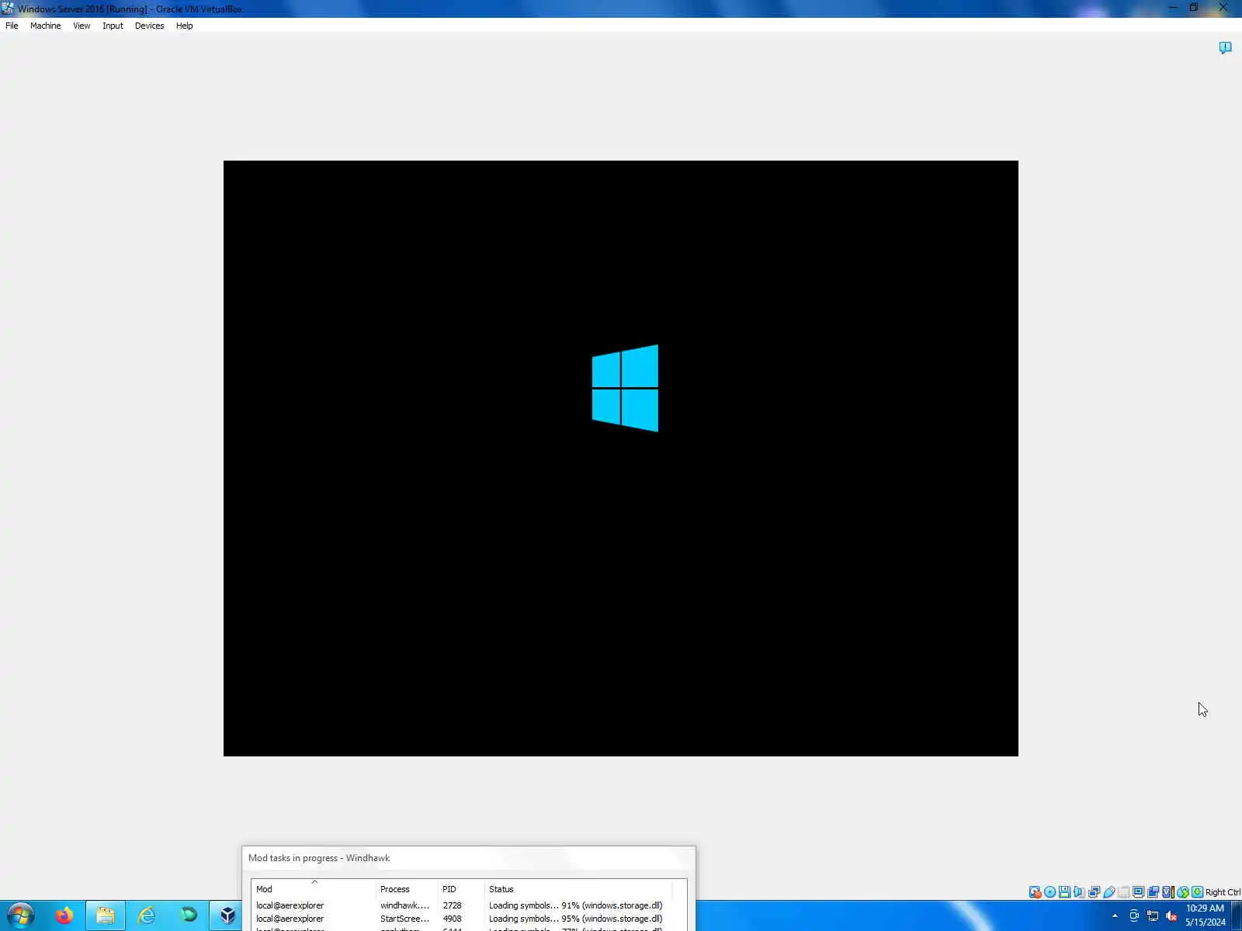Viewport: 1242px width, 931px height.
Task: Open the File menu in VirtualBox
Action: click(12, 26)
